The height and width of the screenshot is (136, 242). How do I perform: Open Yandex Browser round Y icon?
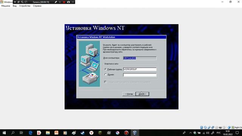tap(92, 133)
